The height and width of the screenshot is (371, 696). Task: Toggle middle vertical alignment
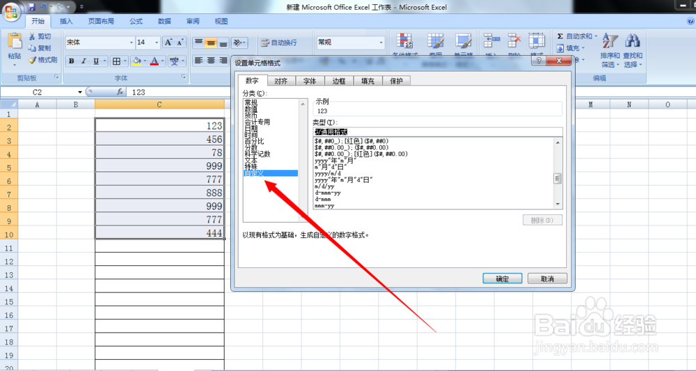click(x=211, y=42)
